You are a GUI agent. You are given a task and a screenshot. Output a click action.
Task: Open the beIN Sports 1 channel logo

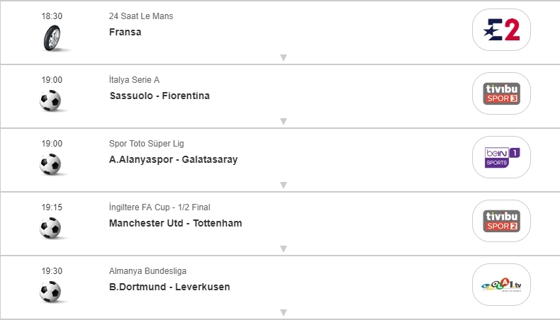pyautogui.click(x=501, y=157)
